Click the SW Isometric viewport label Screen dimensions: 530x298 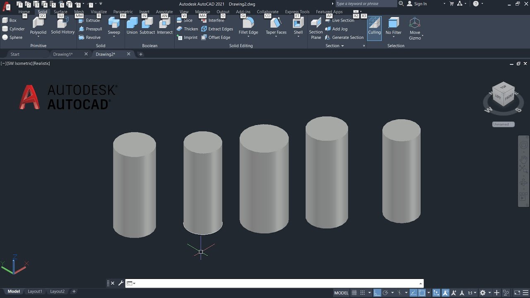pyautogui.click(x=19, y=63)
